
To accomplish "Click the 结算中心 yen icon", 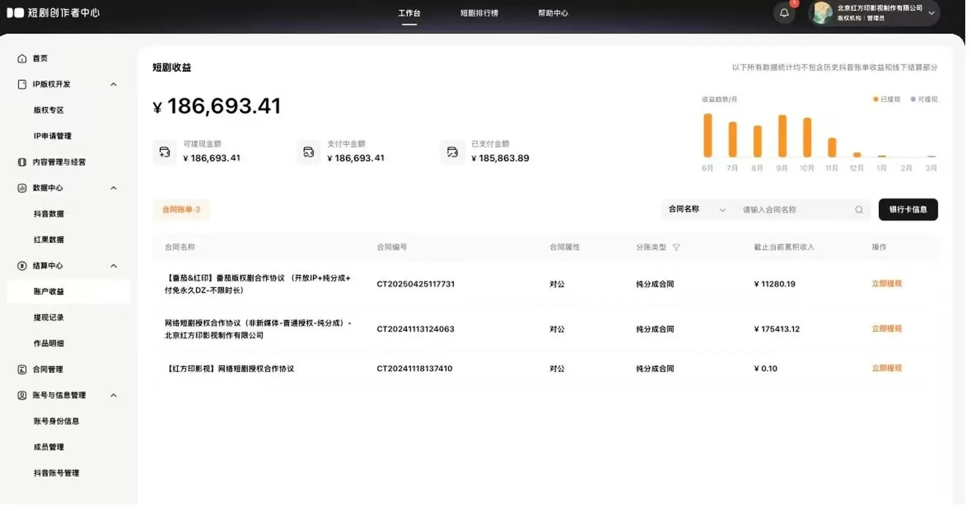I will (22, 266).
